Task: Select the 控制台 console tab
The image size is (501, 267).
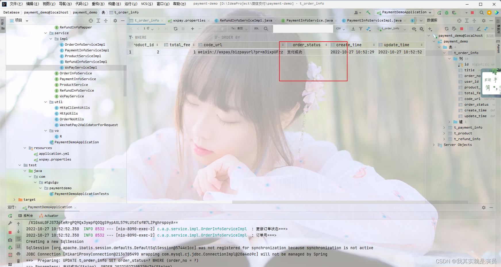Action: click(26, 216)
